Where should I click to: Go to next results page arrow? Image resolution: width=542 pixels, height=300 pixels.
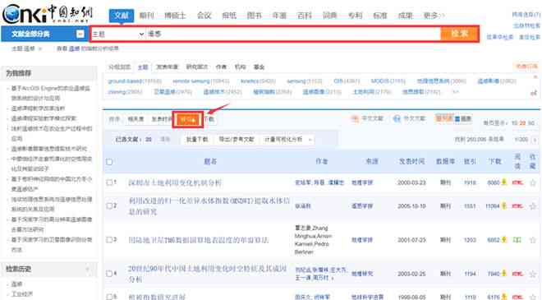535,140
